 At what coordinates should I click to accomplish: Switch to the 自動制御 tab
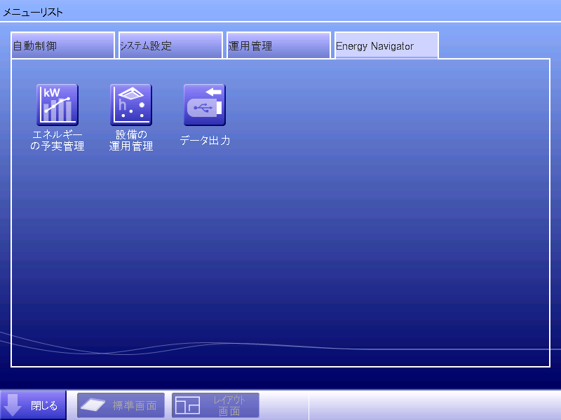click(x=63, y=45)
